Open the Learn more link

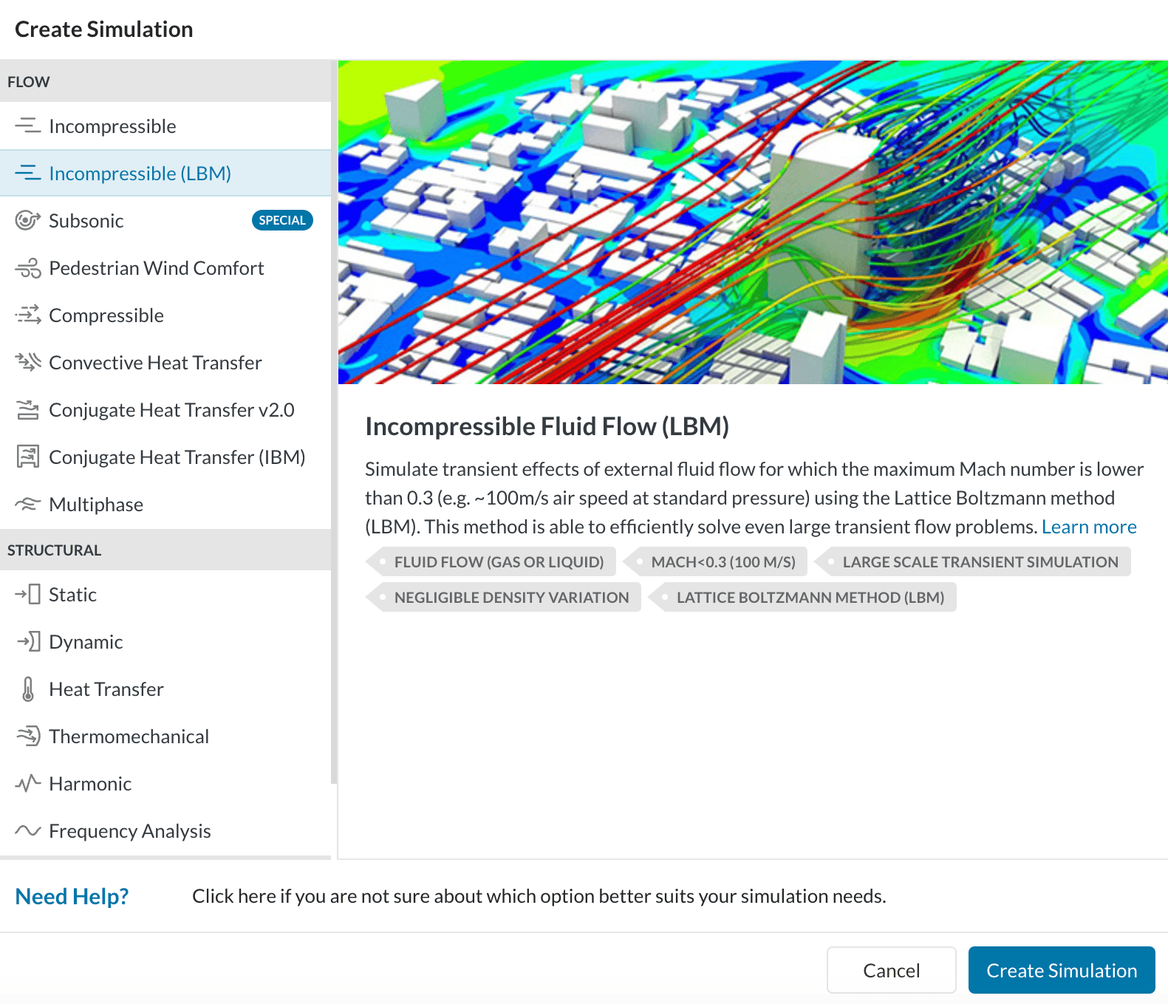point(1088,527)
